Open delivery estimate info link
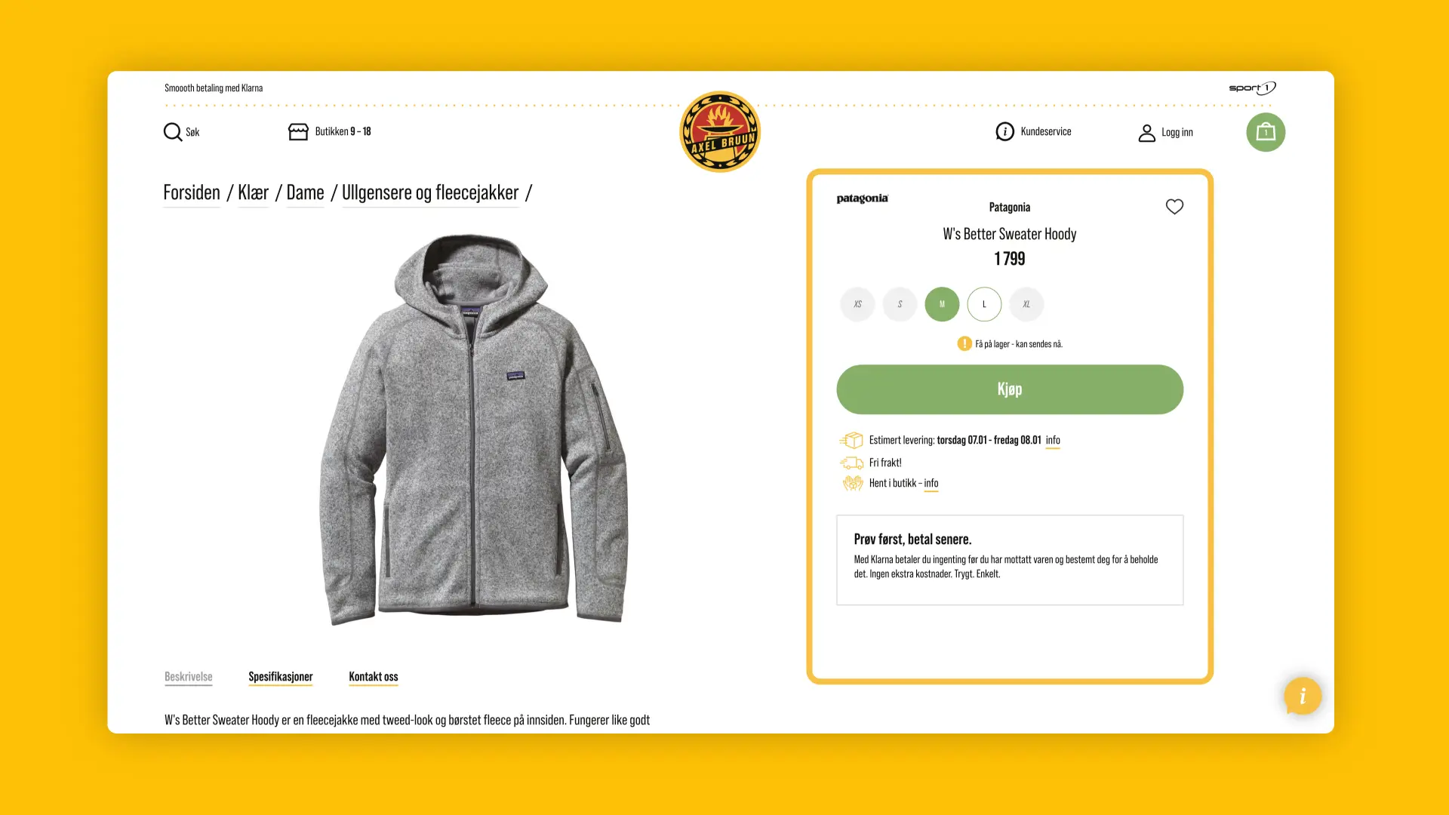Screen dimensions: 1449x815 [1053, 441]
